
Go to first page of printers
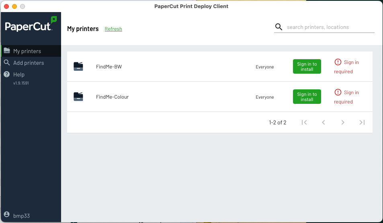[x=304, y=122]
